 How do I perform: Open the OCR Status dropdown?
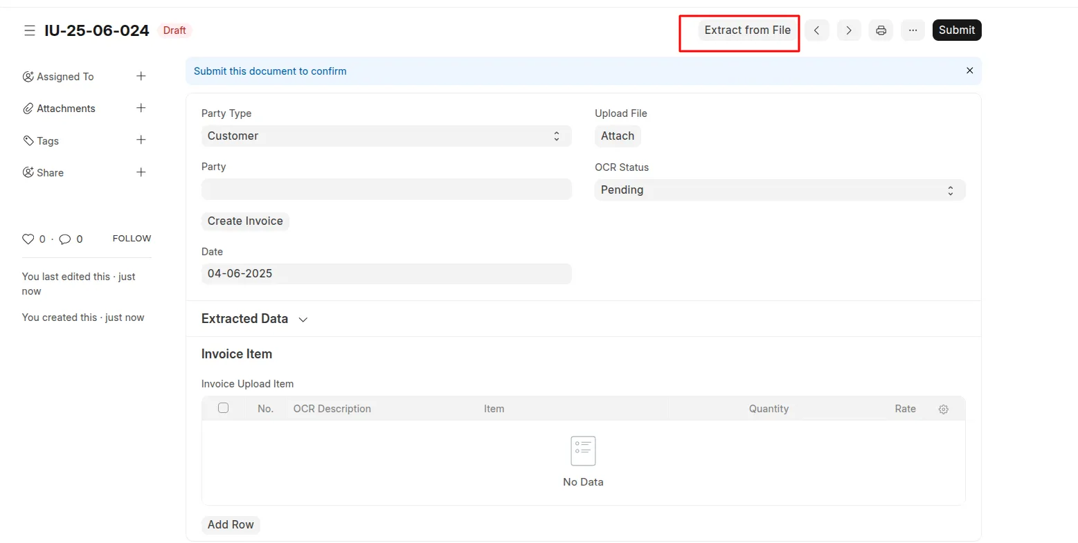coord(779,190)
